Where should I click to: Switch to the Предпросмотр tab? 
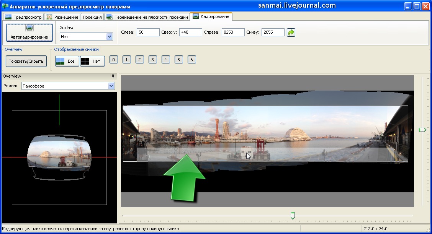pyautogui.click(x=23, y=17)
